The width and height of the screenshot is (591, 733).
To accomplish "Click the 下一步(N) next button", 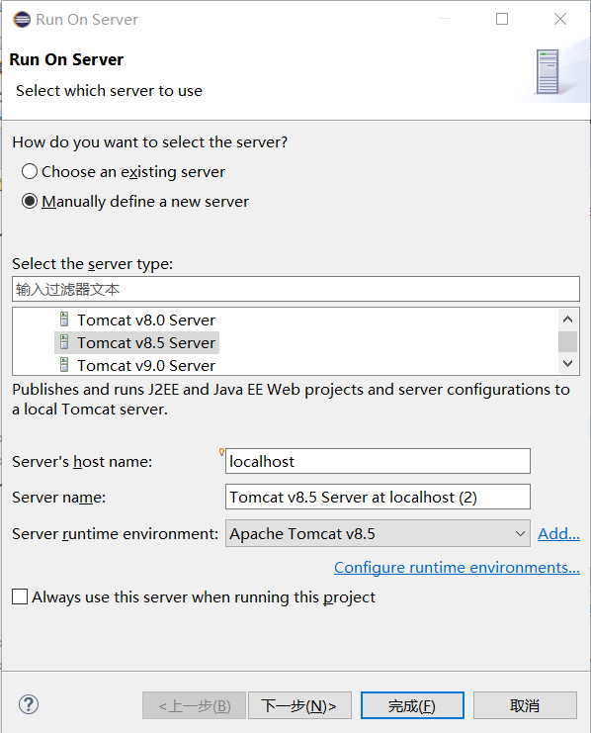I will pyautogui.click(x=299, y=705).
